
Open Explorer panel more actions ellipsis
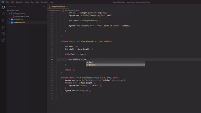pos(44,6)
